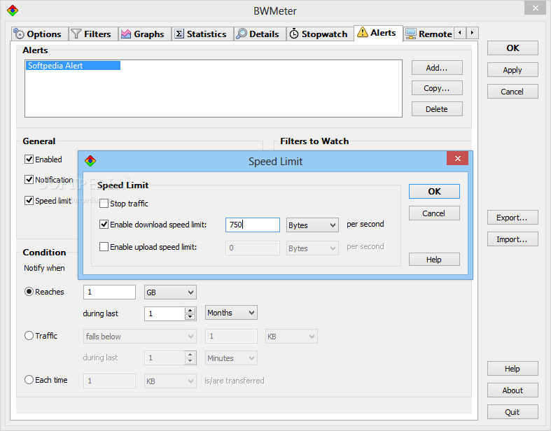Screen dimensions: 551x431
Task: Select the Each time radio button
Action: tap(29, 380)
